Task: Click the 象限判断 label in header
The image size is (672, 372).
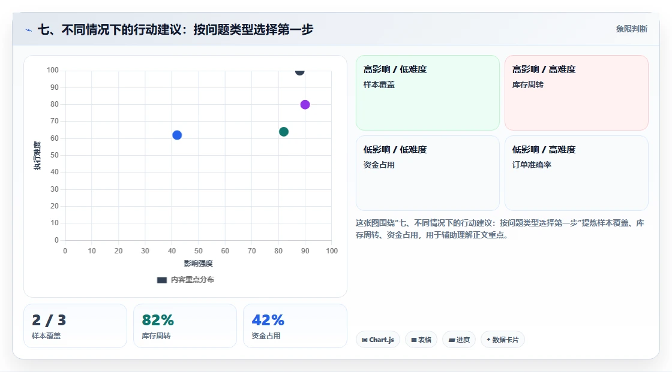Action: [632, 29]
